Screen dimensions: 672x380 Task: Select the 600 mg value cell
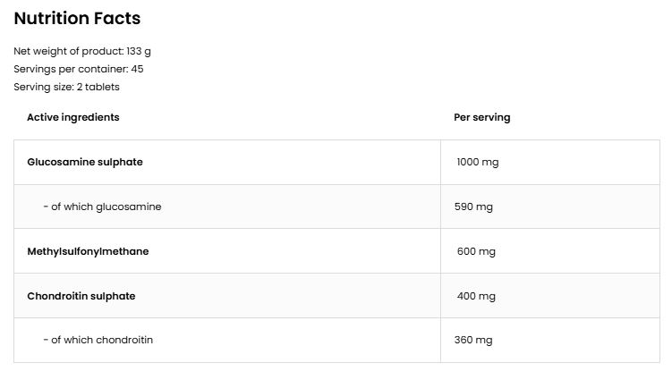point(550,251)
